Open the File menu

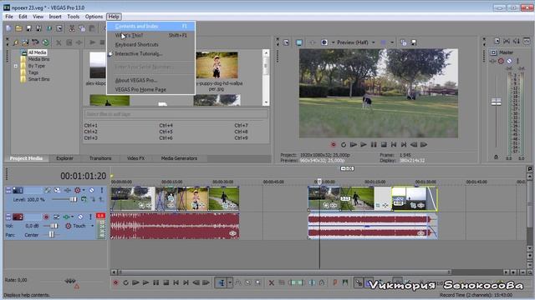(x=9, y=17)
